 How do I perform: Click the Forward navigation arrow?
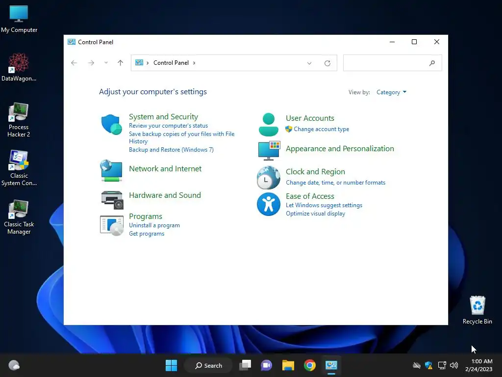coord(91,63)
